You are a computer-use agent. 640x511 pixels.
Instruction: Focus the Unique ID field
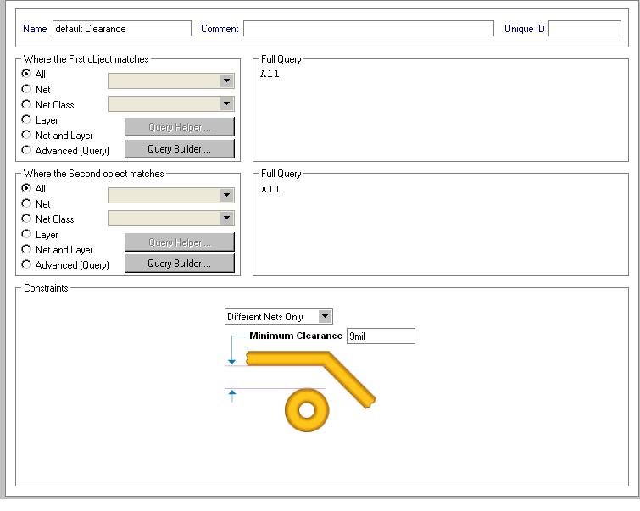coord(584,29)
